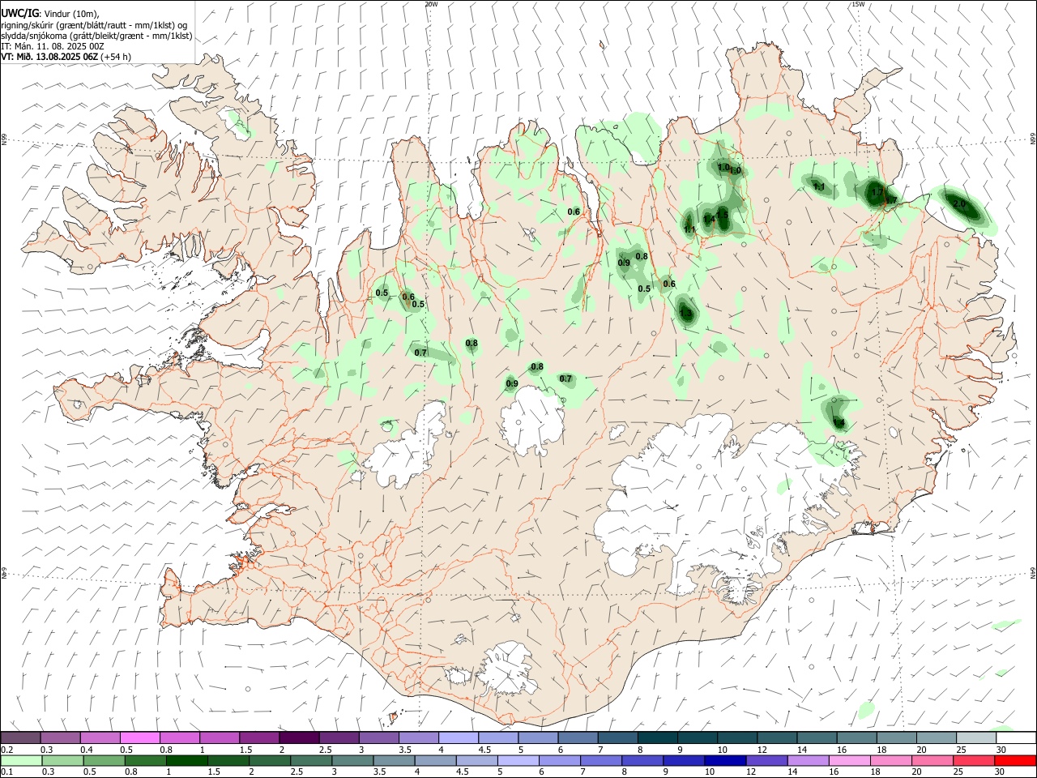The width and height of the screenshot is (1037, 778).
Task: Click the '1.5' number in upper legend row
Action: tap(245, 750)
